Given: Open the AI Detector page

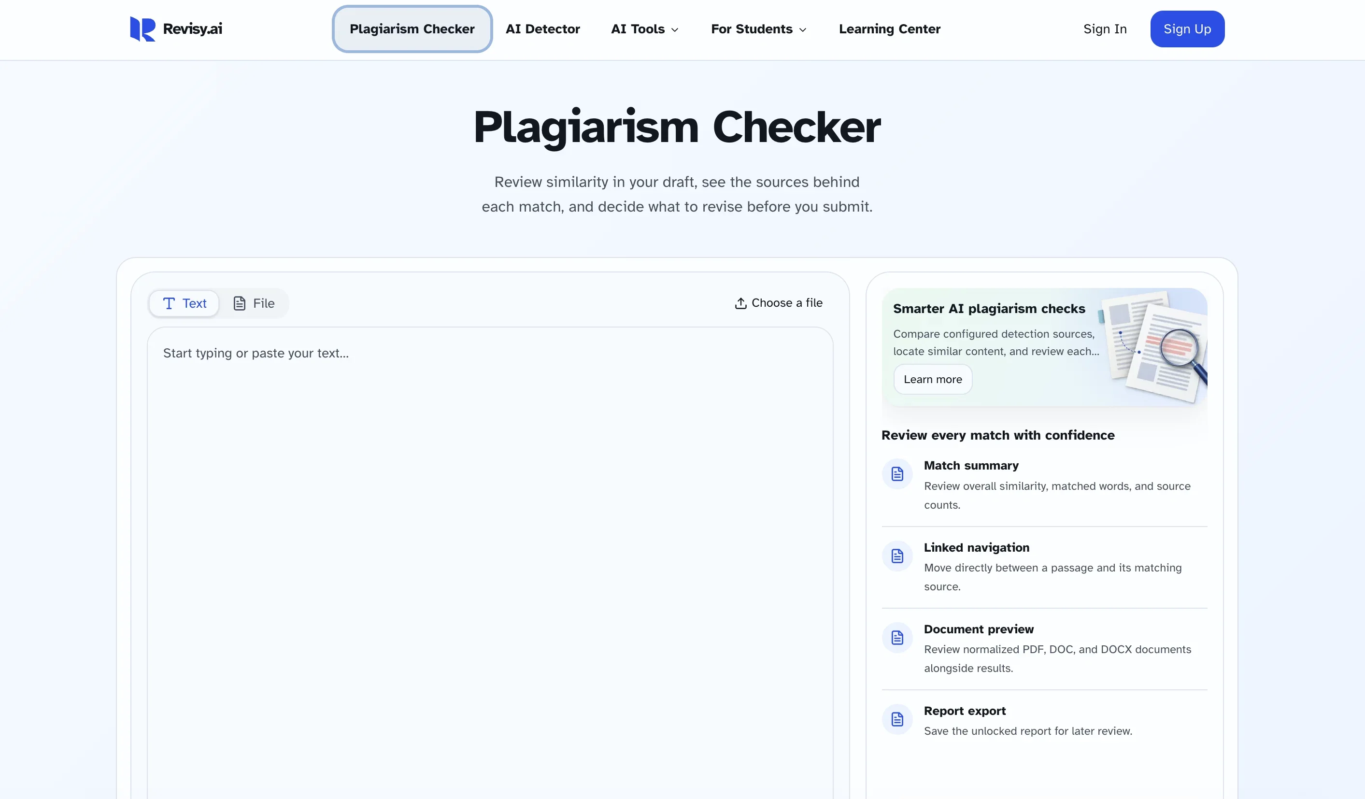Looking at the screenshot, I should (x=543, y=29).
